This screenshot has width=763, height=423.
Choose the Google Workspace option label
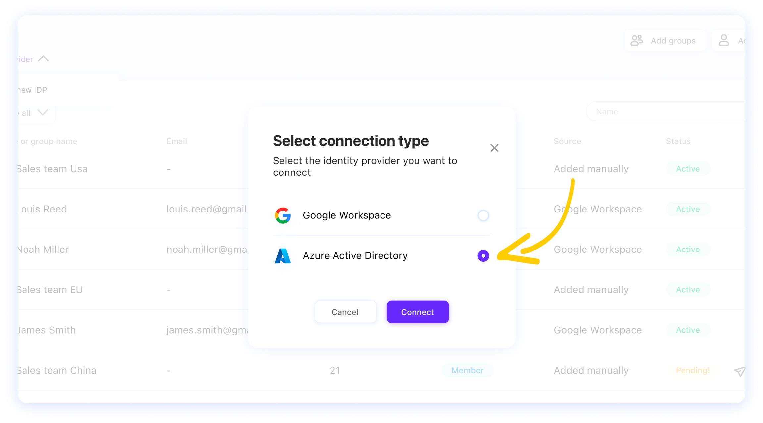pyautogui.click(x=347, y=215)
